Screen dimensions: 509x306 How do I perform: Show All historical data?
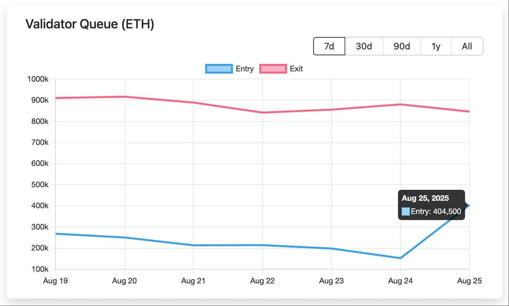click(466, 46)
